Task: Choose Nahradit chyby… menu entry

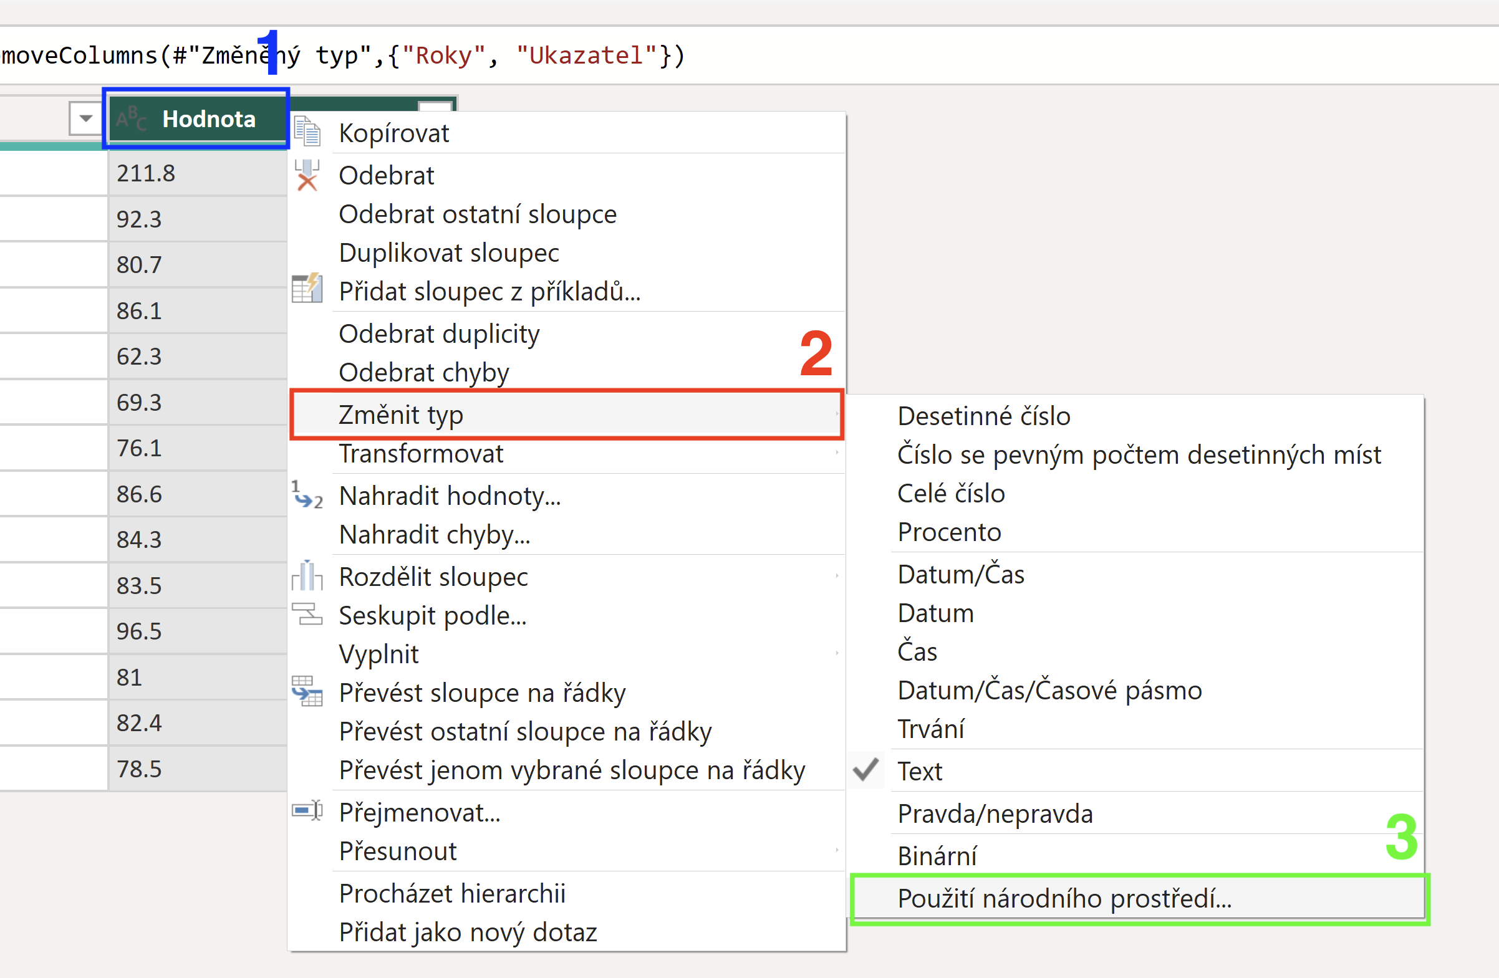Action: click(x=566, y=534)
